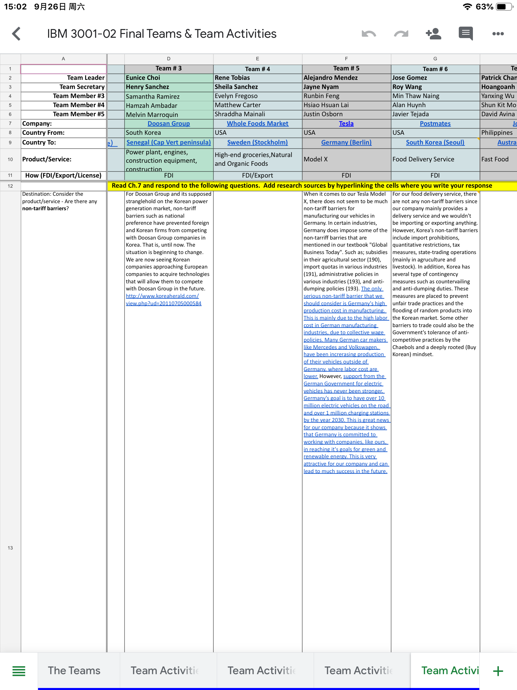Select row 12 header
Image resolution: width=517 pixels, height=690 pixels.
pyautogui.click(x=10, y=186)
